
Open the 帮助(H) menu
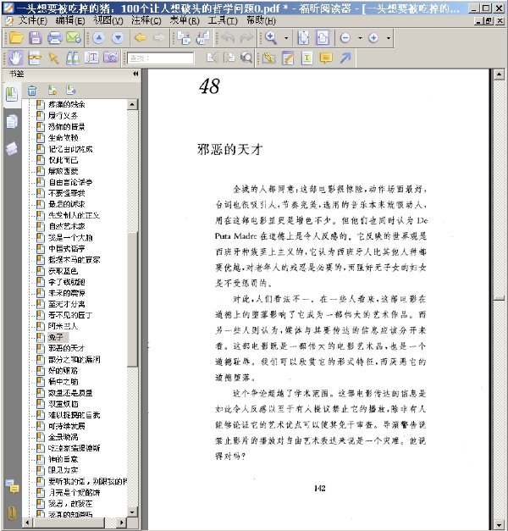click(261, 21)
